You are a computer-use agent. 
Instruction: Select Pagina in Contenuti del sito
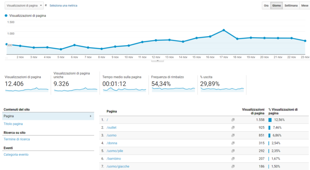[48, 116]
